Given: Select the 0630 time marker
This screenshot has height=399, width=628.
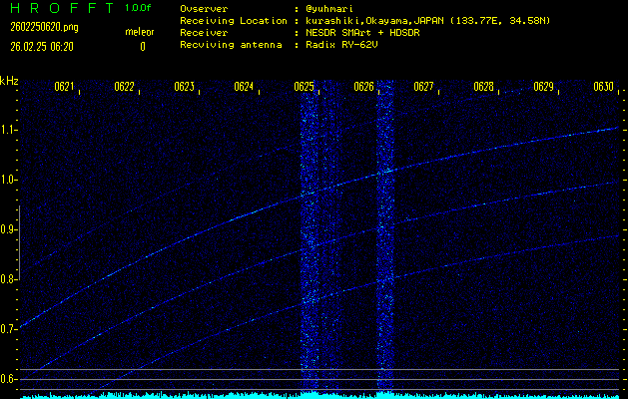Looking at the screenshot, I should [x=603, y=87].
